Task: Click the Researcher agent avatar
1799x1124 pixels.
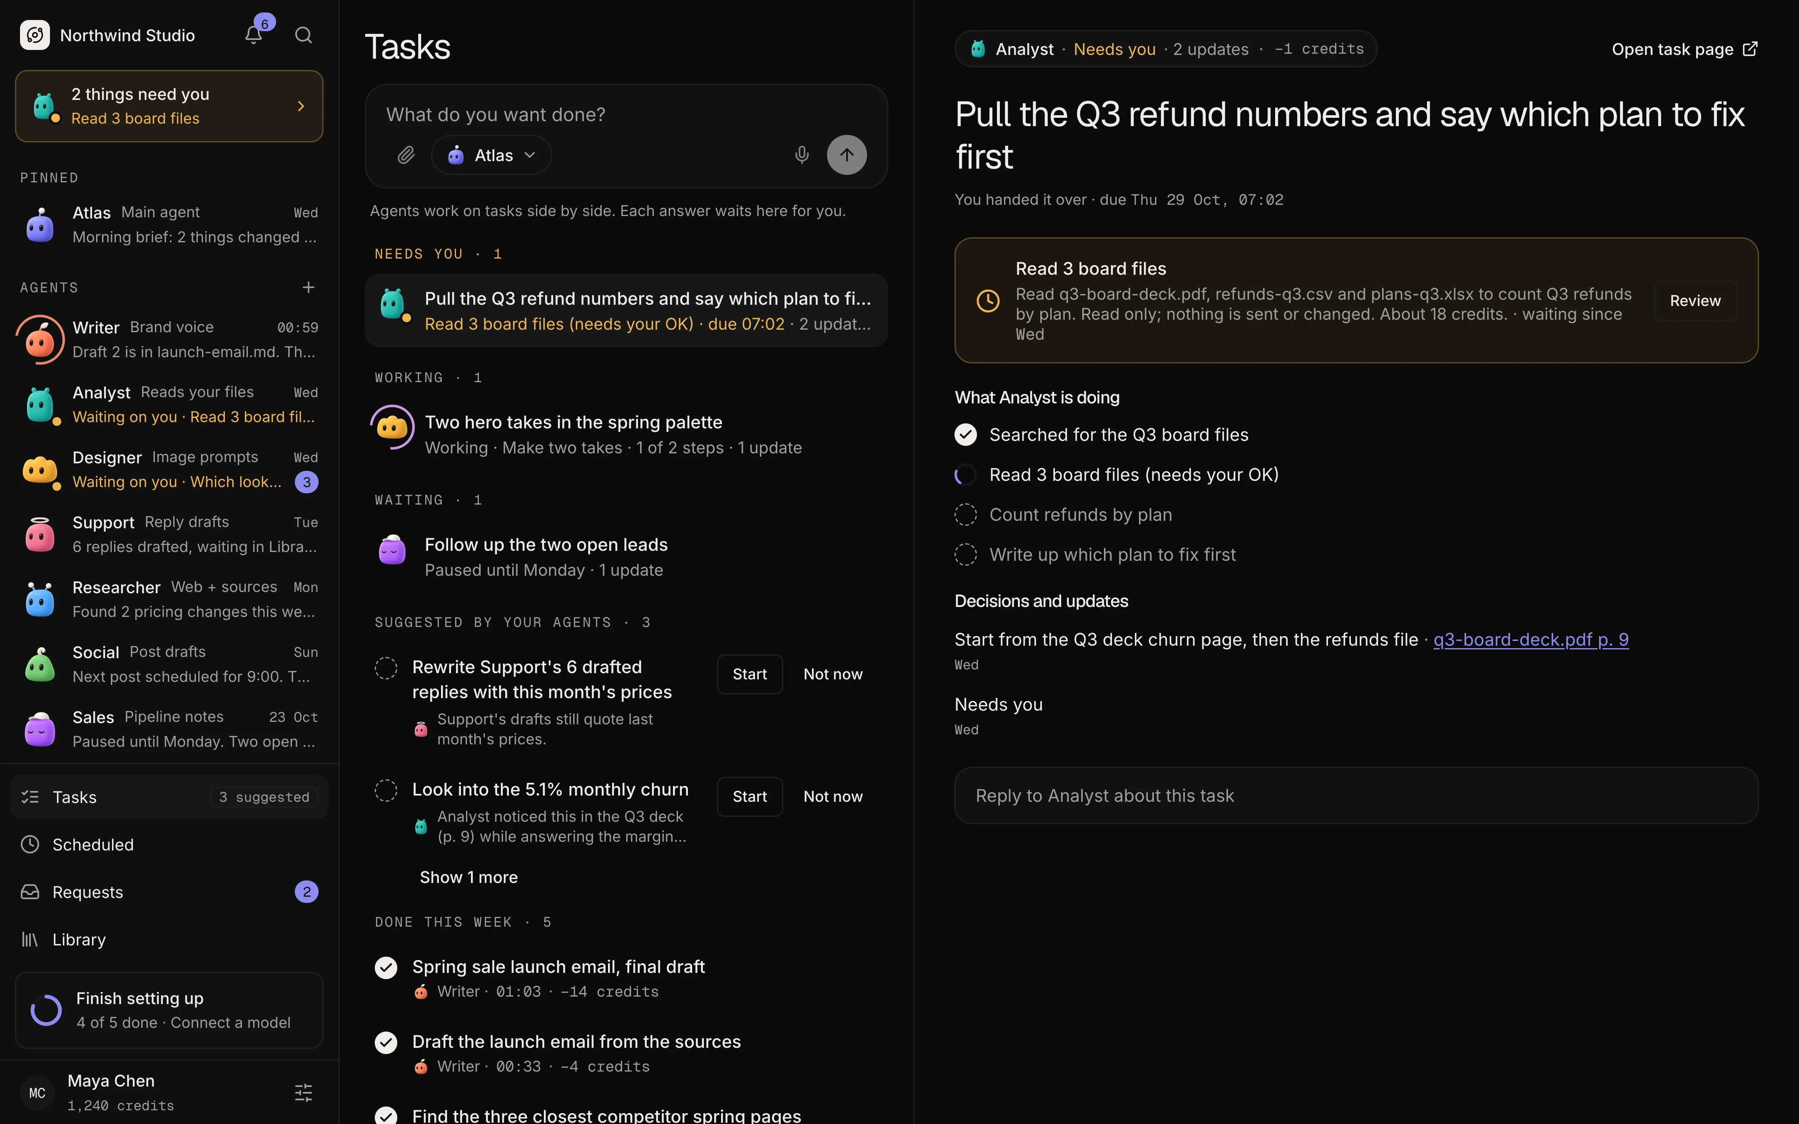Action: tap(40, 599)
